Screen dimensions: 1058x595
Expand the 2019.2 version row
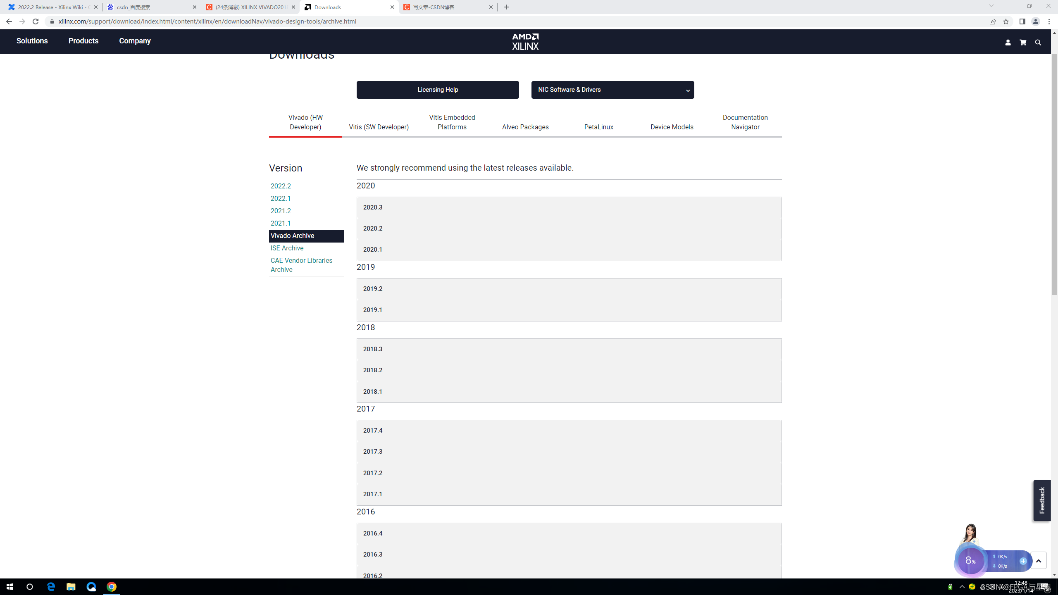click(x=569, y=289)
